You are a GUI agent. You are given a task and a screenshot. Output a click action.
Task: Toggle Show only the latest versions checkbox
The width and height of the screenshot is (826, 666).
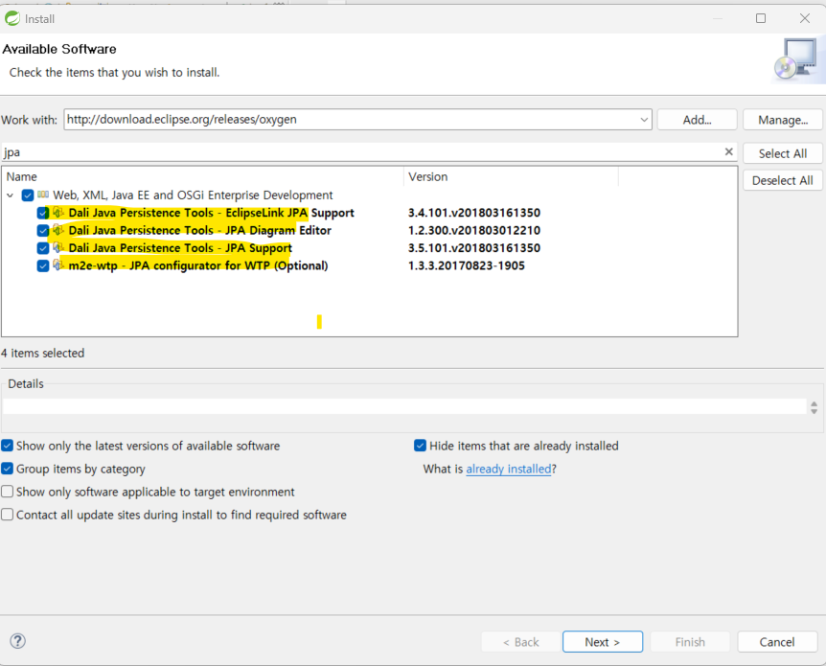pyautogui.click(x=8, y=446)
